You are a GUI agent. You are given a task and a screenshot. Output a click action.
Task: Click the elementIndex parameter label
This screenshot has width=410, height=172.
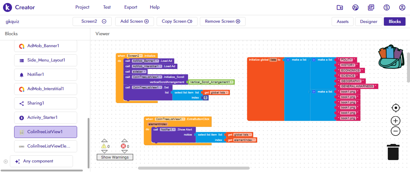[x=158, y=124]
